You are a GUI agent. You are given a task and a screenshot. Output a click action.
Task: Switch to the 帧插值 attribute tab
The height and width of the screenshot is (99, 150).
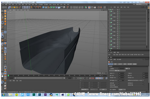click(135, 64)
